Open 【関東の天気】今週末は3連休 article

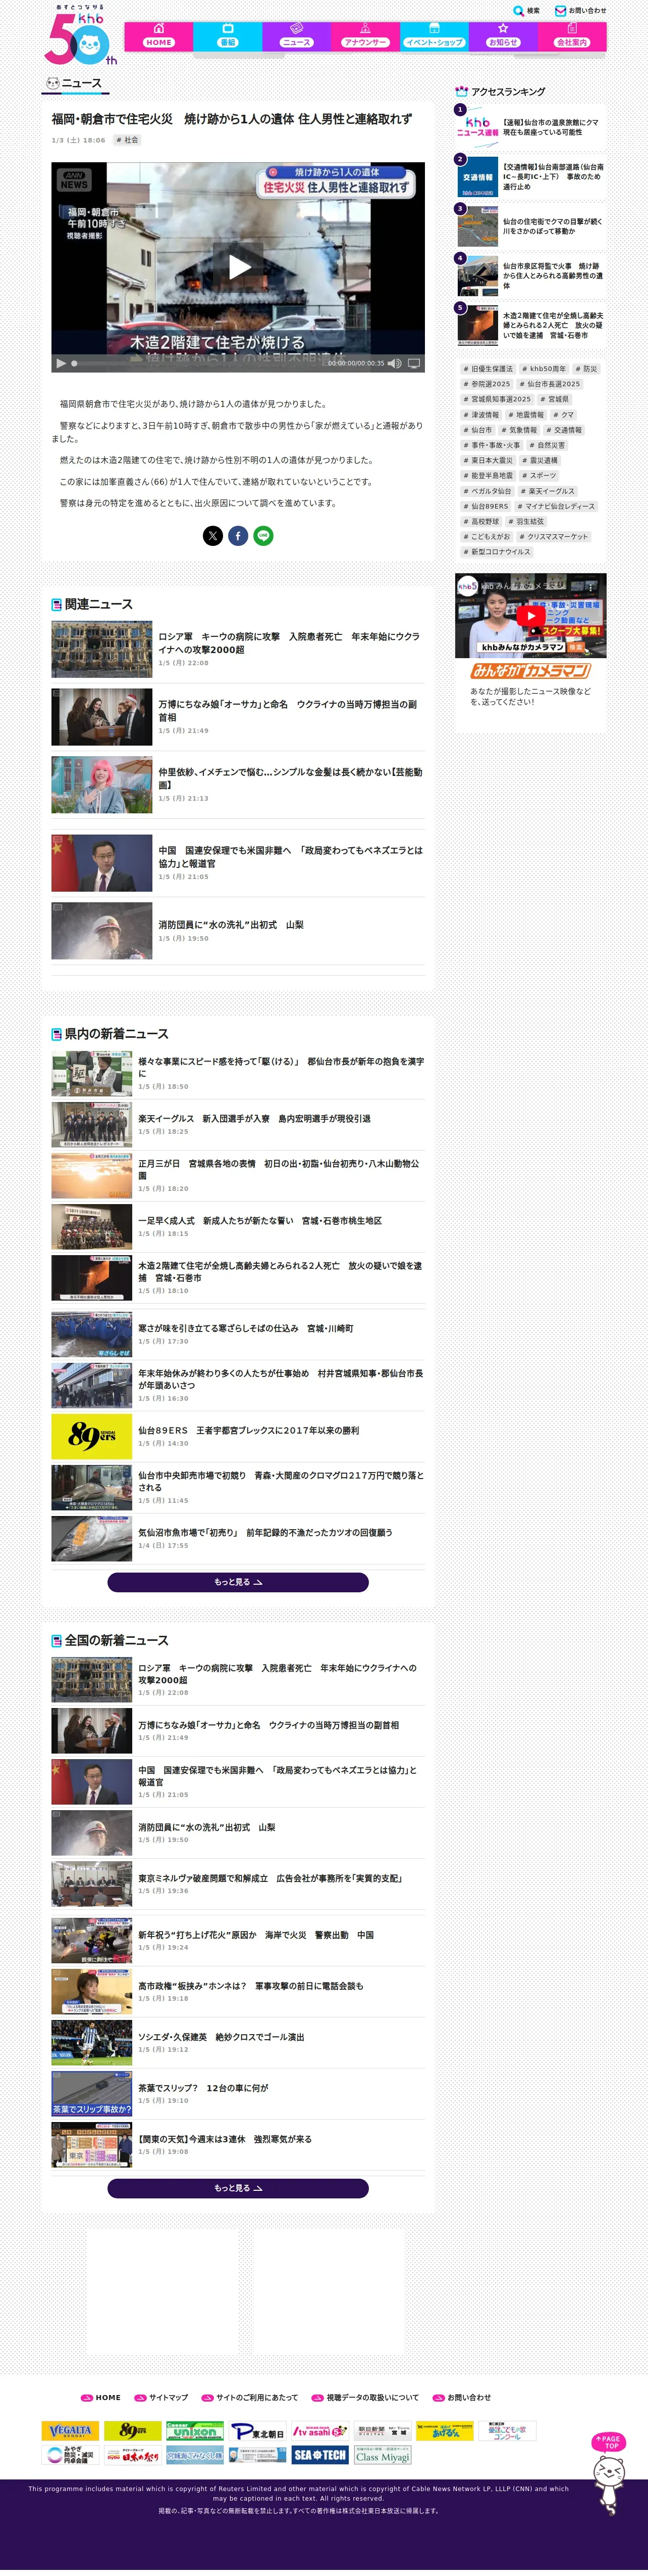pyautogui.click(x=238, y=2144)
